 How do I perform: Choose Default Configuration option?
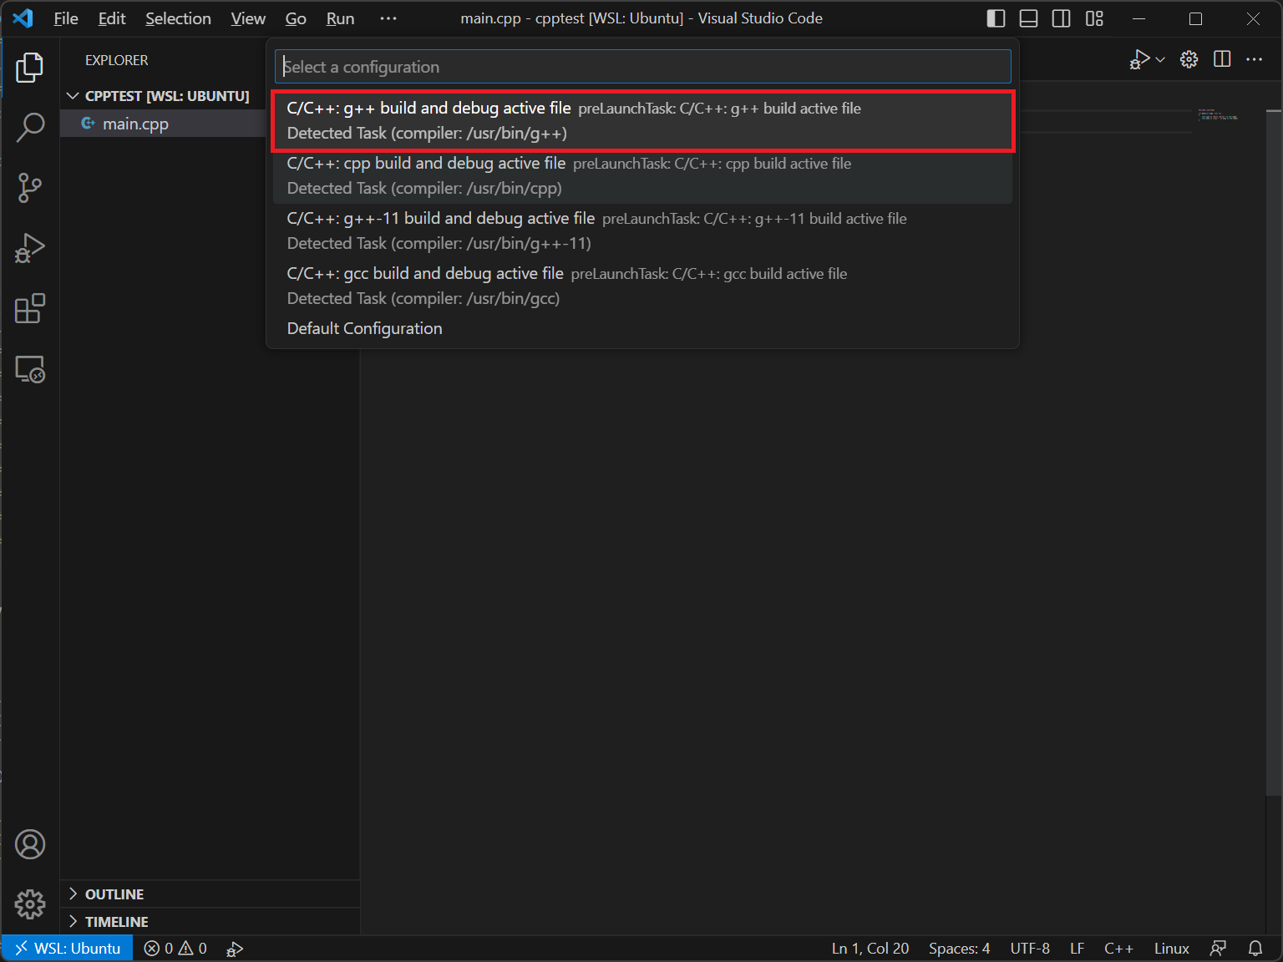tap(365, 328)
